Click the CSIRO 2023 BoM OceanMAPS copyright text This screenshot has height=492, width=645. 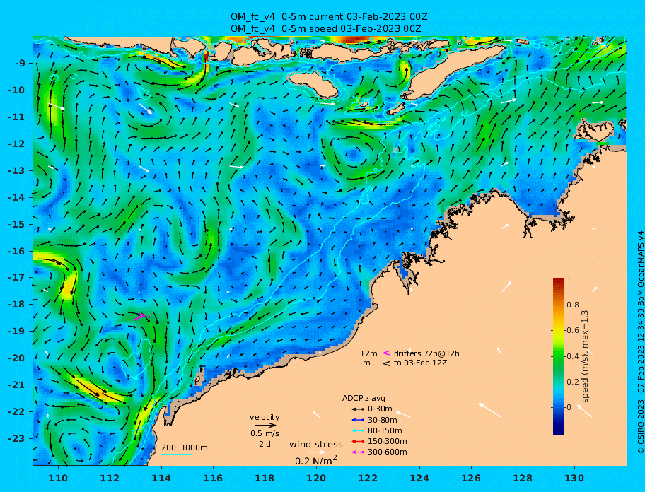[x=640, y=342]
